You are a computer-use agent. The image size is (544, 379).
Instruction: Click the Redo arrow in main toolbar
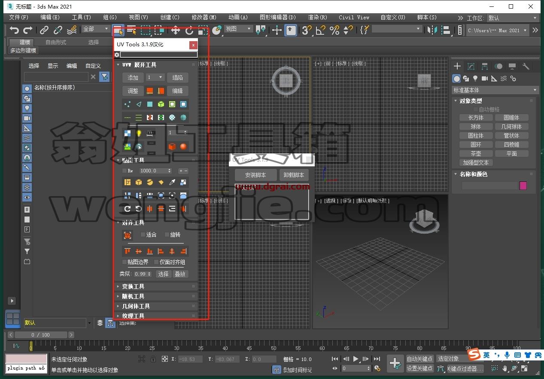click(x=28, y=30)
